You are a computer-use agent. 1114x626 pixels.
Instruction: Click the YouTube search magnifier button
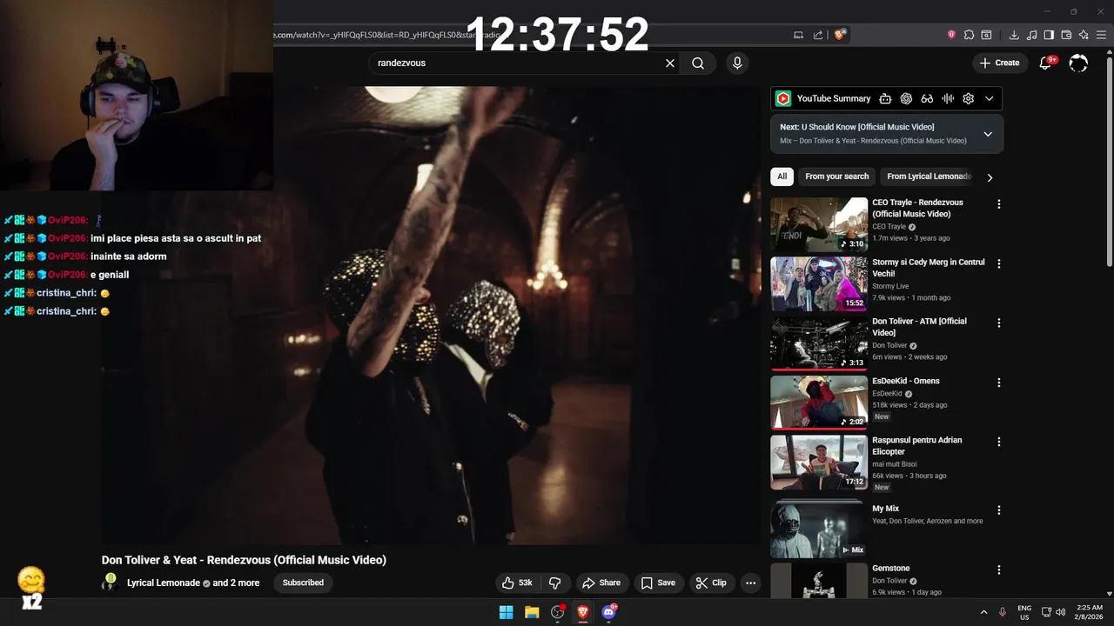pos(698,63)
